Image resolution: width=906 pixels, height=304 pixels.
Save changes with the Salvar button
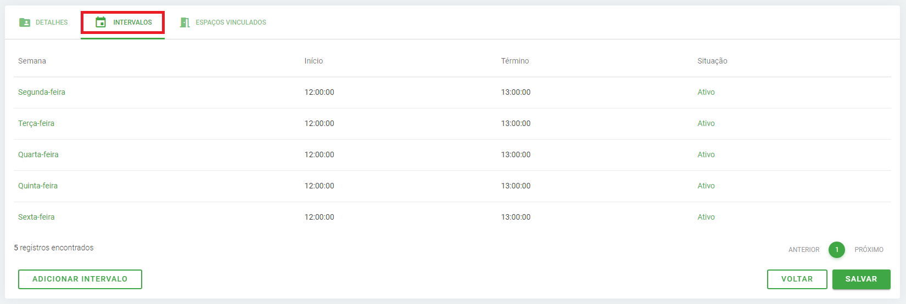point(861,279)
